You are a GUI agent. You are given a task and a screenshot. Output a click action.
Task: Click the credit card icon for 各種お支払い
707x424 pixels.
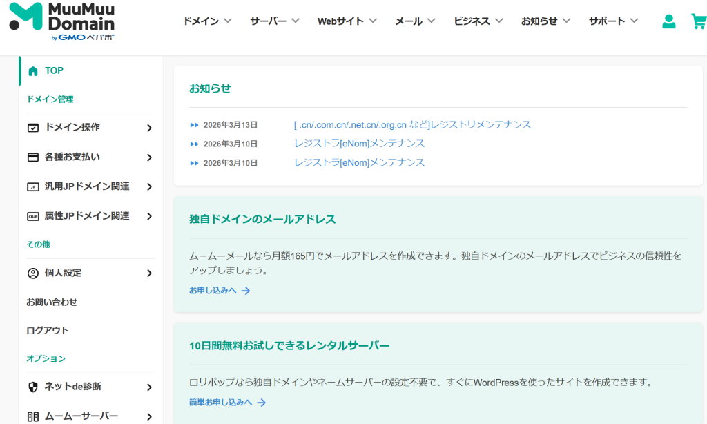click(33, 157)
